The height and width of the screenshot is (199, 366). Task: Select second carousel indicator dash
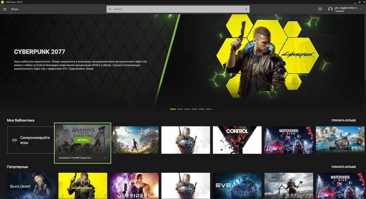(180, 109)
